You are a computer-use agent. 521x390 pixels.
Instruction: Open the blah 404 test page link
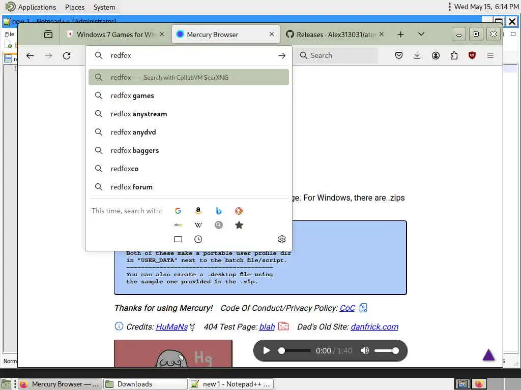tap(267, 327)
